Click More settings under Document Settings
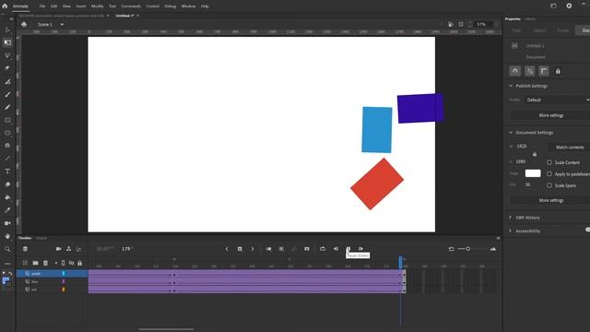The height and width of the screenshot is (332, 590). click(x=551, y=200)
